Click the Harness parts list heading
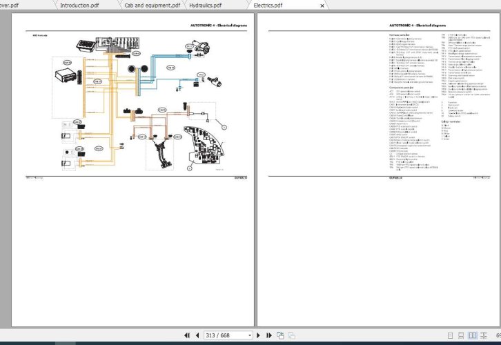Image resolution: width=501 pixels, height=345 pixels. pos(400,34)
